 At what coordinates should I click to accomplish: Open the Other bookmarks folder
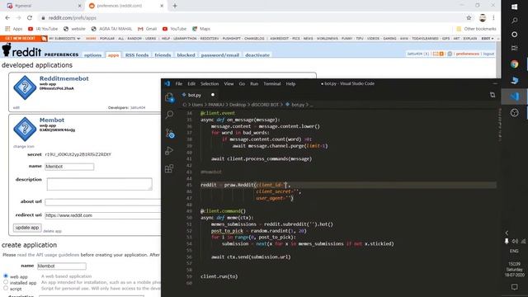(476, 29)
